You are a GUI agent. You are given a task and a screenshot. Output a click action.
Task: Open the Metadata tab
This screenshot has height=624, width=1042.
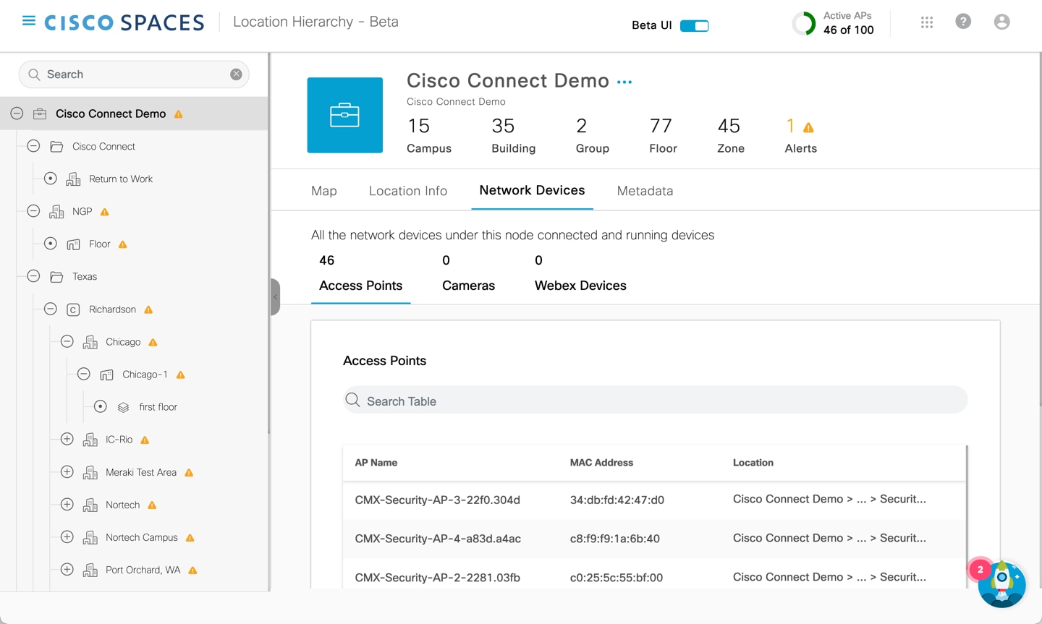(645, 191)
